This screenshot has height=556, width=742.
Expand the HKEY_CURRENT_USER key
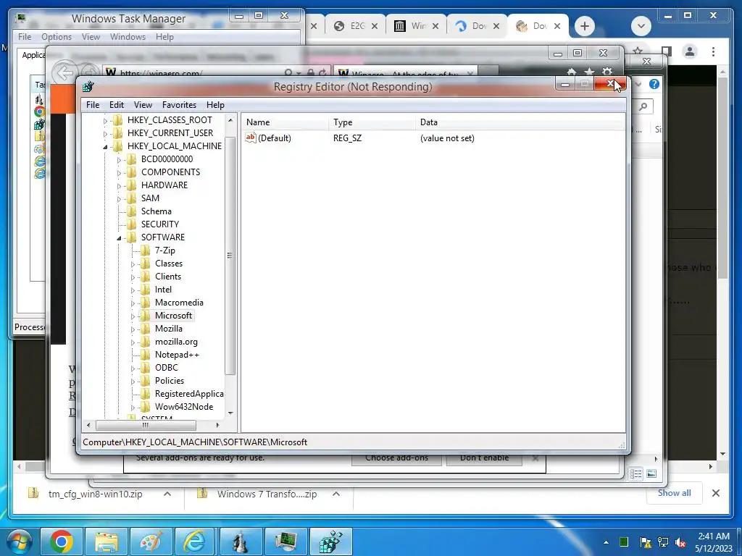pos(105,134)
